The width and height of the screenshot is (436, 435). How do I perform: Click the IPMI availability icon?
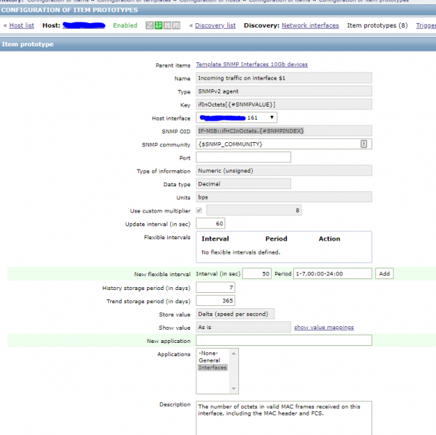pos(176,25)
